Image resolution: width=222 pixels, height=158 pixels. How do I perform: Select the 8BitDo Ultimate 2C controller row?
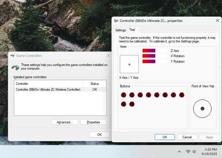point(48,90)
